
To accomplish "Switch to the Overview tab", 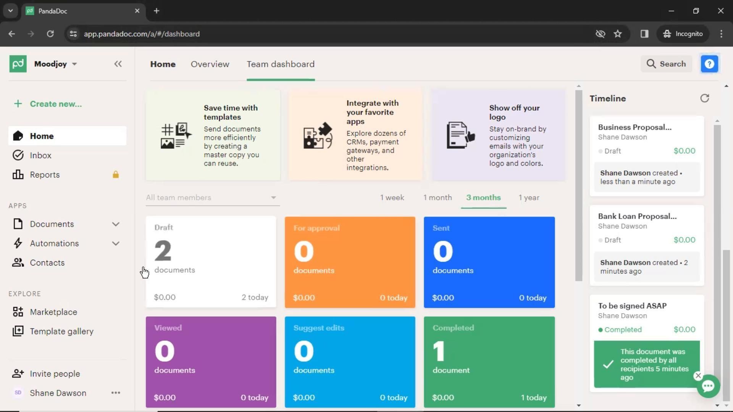I will [210, 64].
